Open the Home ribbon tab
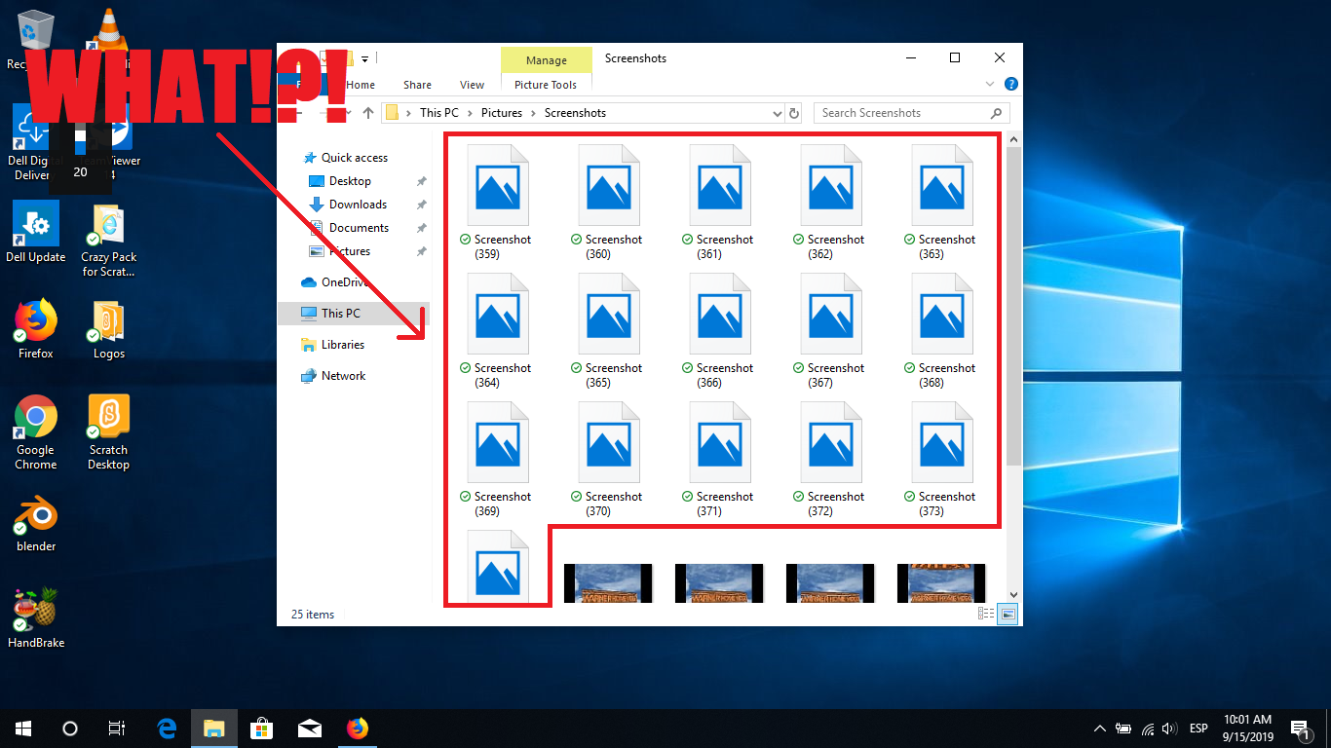Screen dimensions: 1331x748 (x=361, y=85)
